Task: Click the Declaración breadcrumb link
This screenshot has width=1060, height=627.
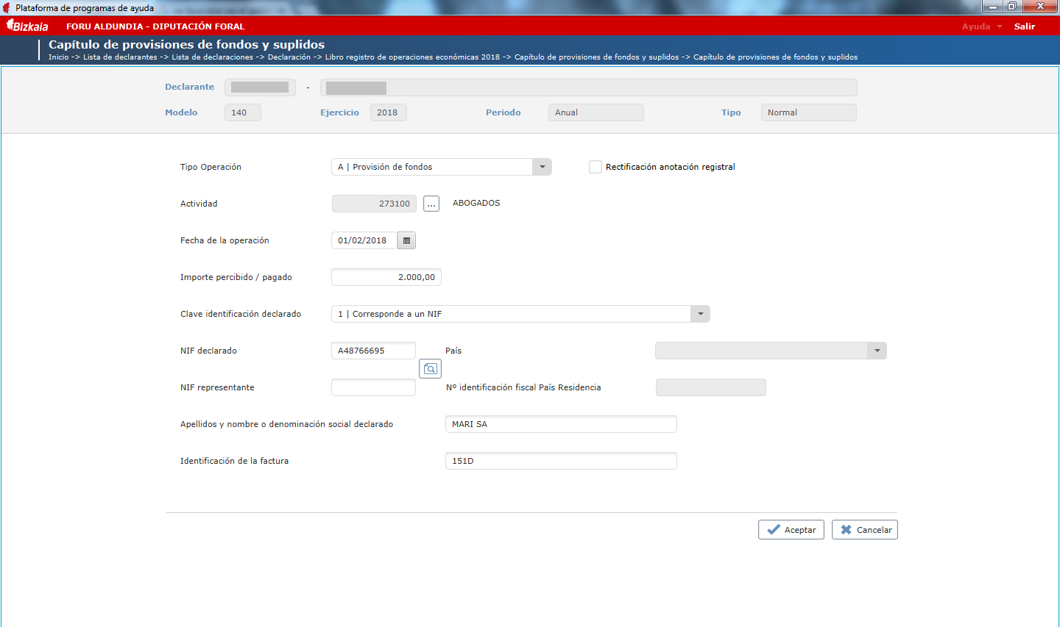Action: [x=289, y=57]
